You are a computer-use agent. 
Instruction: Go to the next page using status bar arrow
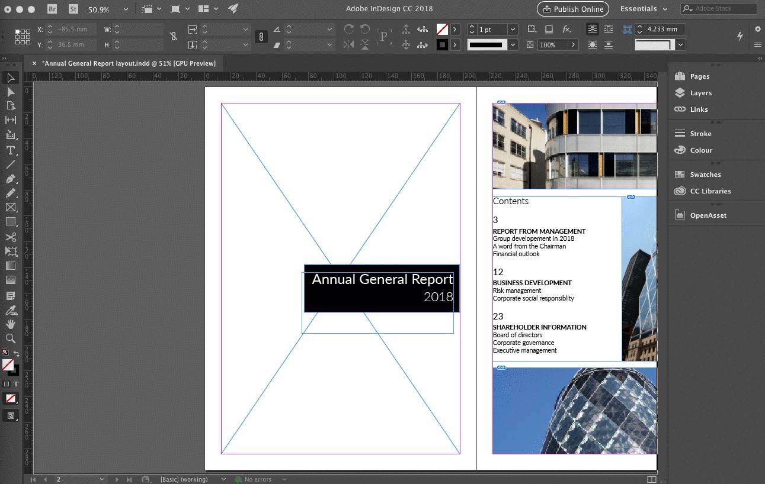point(116,479)
